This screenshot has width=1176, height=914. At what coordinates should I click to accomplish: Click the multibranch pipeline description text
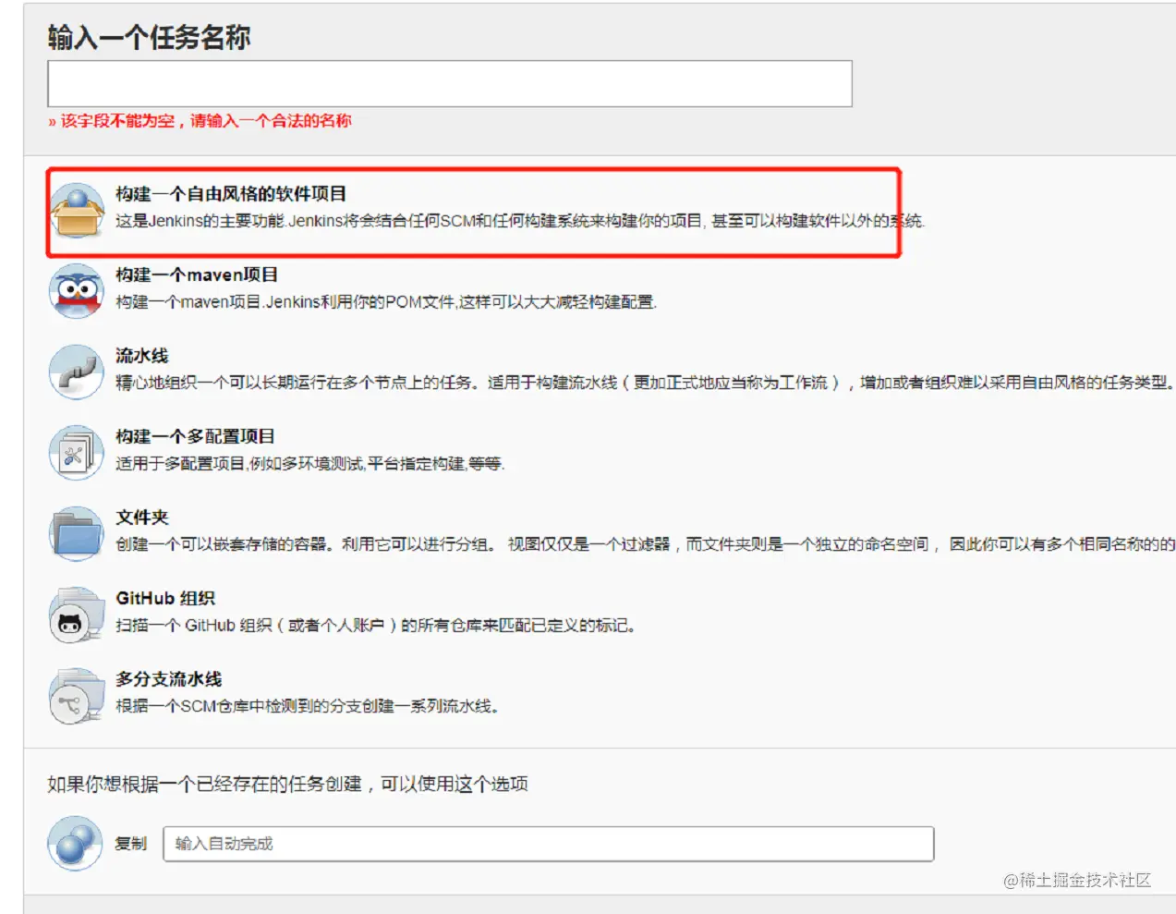point(308,706)
